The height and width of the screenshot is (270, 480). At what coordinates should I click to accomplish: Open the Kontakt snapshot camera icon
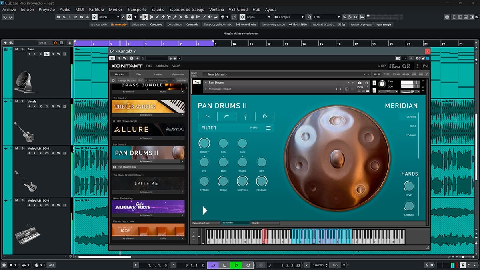click(360, 83)
